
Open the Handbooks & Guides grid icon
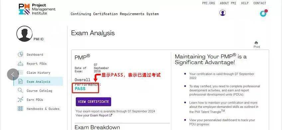(x=21, y=108)
